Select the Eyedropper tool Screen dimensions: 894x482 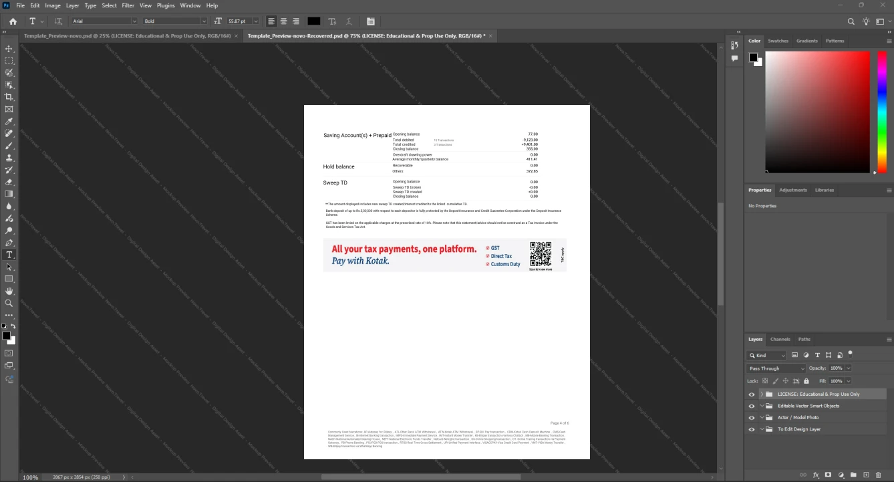9,122
